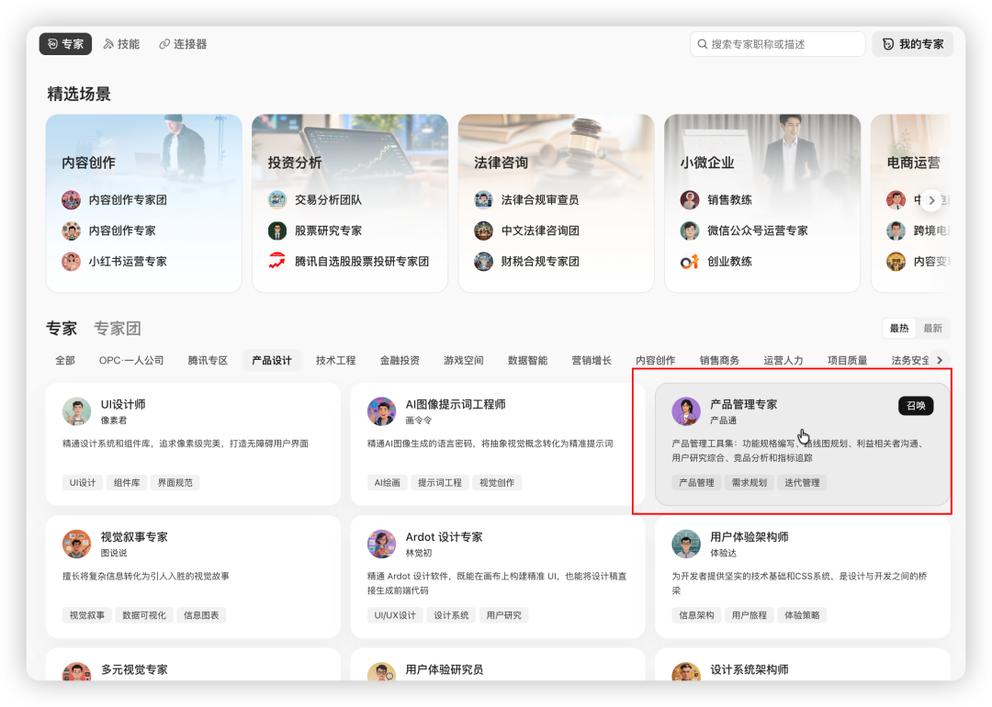Click Ardot 设计专家 avatar icon
Viewport: 992px width, 707px height.
pos(381,544)
